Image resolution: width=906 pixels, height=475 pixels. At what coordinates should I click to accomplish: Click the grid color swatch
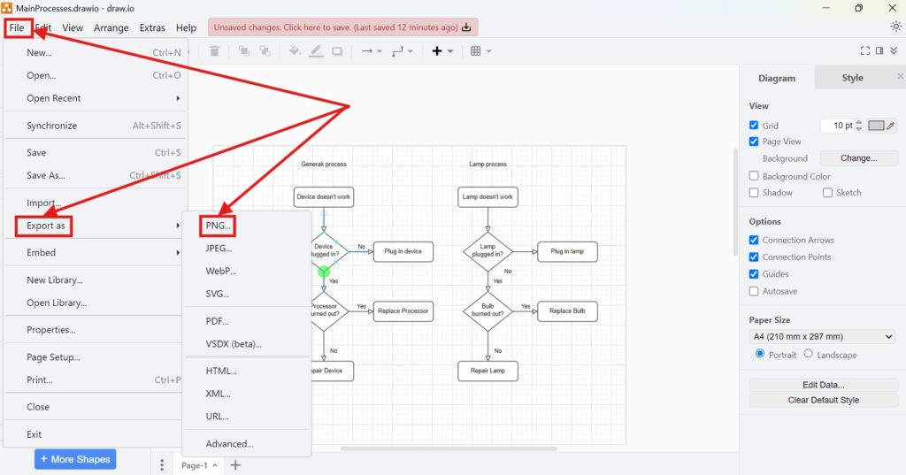877,126
